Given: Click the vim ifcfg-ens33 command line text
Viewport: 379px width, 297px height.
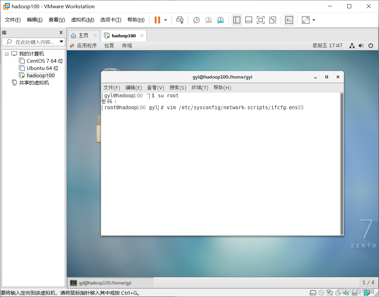Looking at the screenshot, I should click(235, 108).
